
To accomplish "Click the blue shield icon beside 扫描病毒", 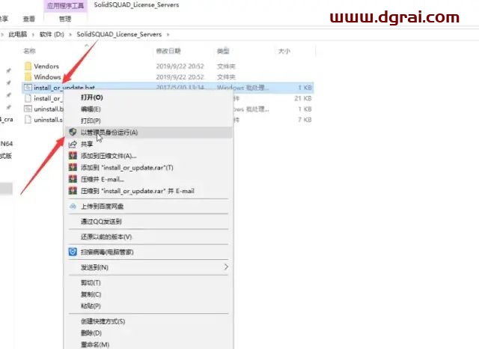I will [x=73, y=252].
